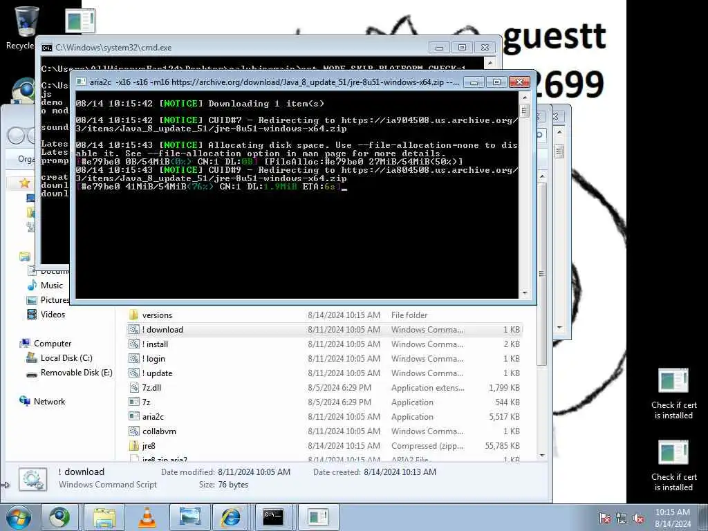
Task: Click the aria2c window system menu icon
Action: pos(81,82)
